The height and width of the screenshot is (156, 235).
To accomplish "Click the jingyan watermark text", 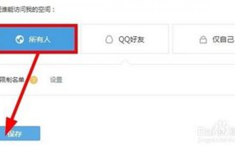I will [x=216, y=140].
